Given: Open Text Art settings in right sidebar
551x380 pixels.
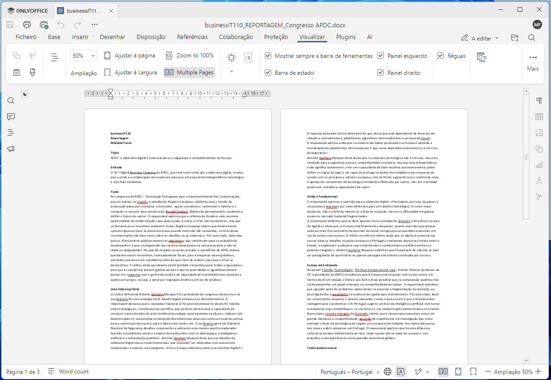Looking at the screenshot, I should [539, 180].
